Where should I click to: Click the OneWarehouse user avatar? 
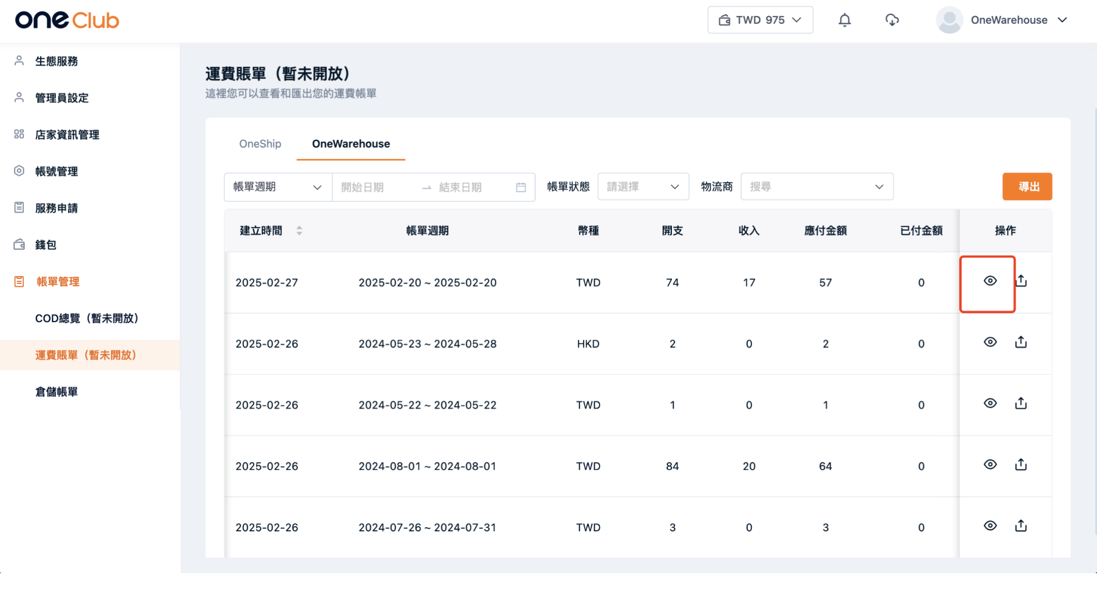949,20
